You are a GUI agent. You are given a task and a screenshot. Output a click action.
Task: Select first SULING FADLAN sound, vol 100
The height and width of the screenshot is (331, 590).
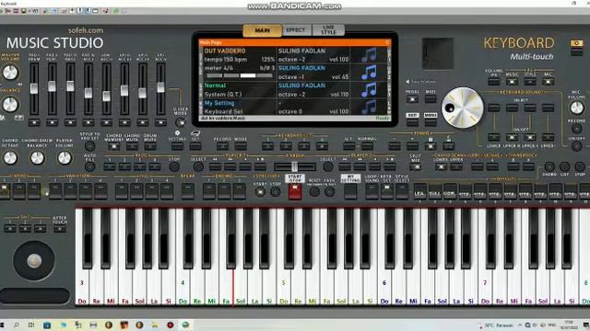(313, 55)
